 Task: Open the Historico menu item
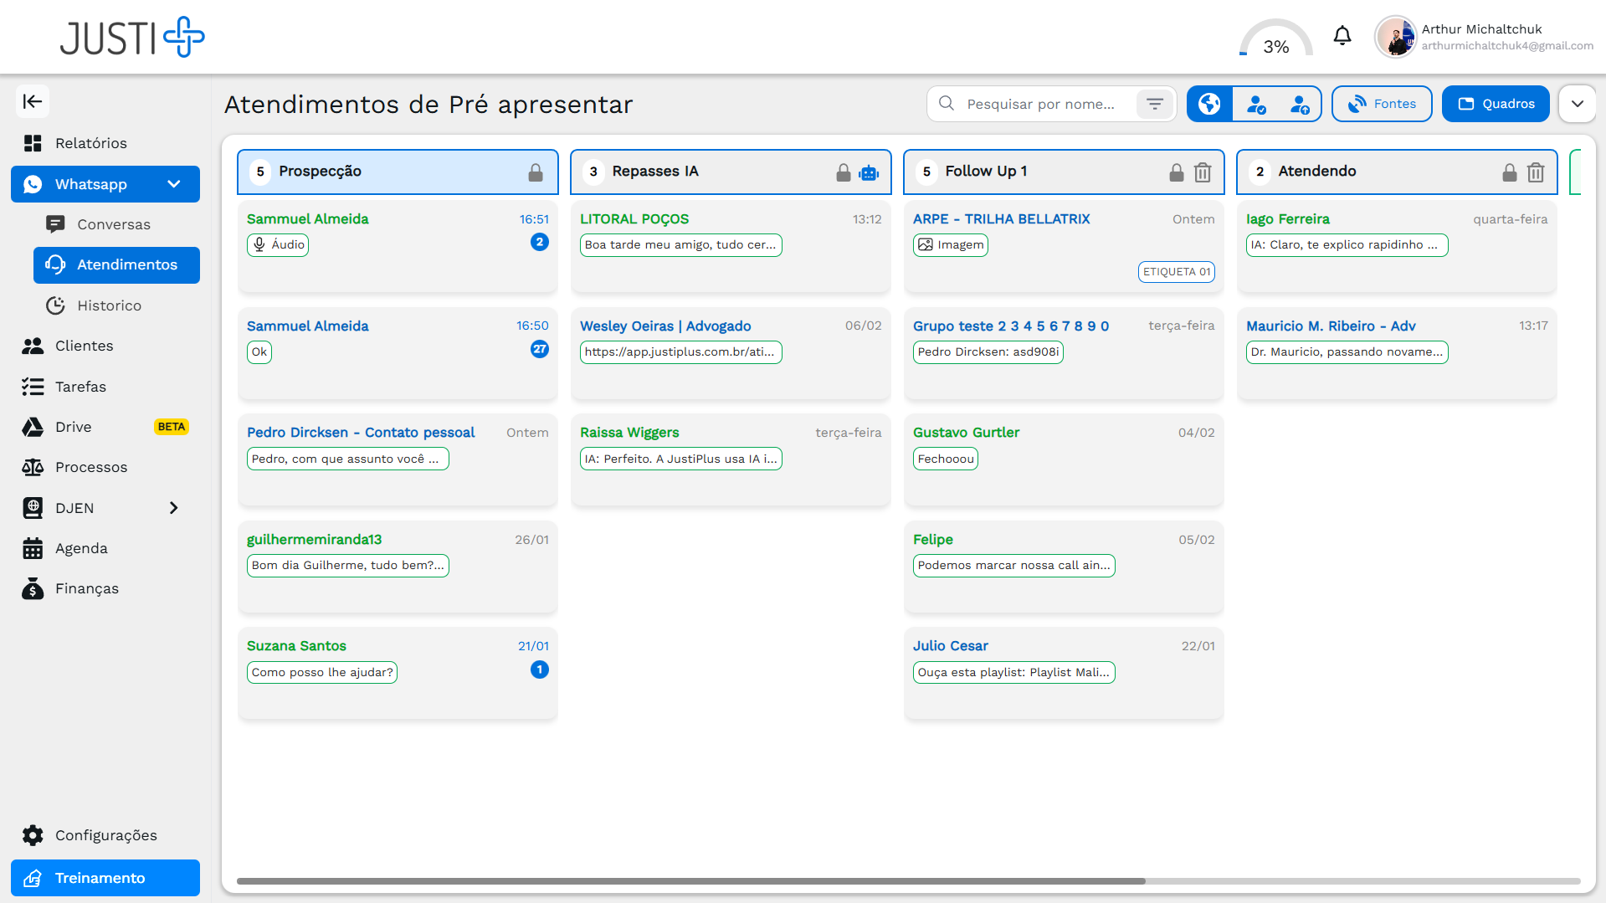pos(109,305)
